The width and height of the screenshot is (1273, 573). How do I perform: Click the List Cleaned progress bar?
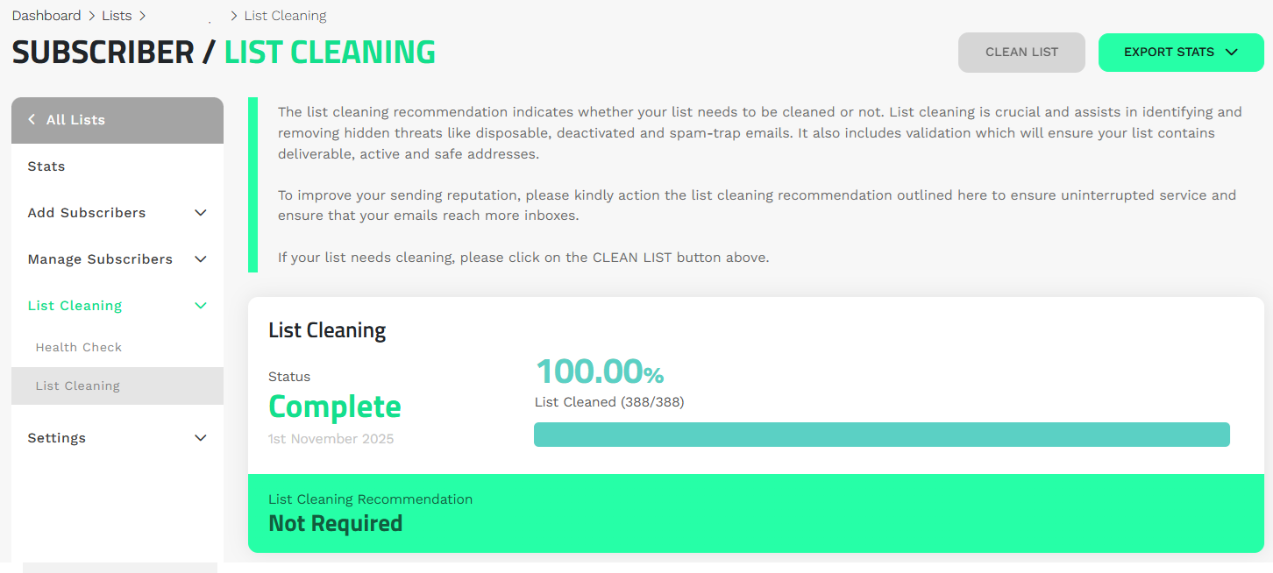coord(881,435)
